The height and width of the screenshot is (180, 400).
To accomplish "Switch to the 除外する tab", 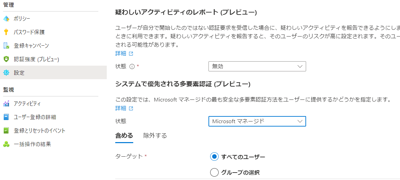I will click(155, 136).
